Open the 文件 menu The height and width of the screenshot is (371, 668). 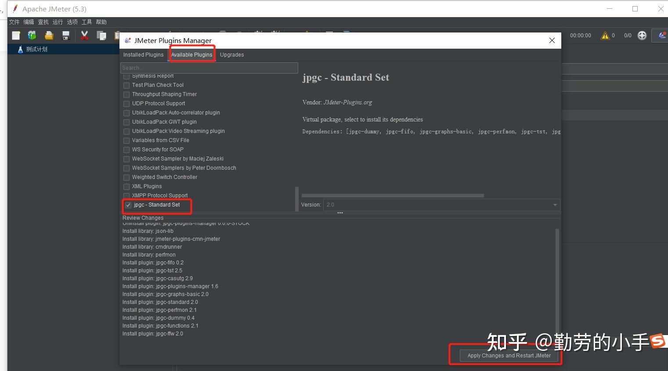14,22
